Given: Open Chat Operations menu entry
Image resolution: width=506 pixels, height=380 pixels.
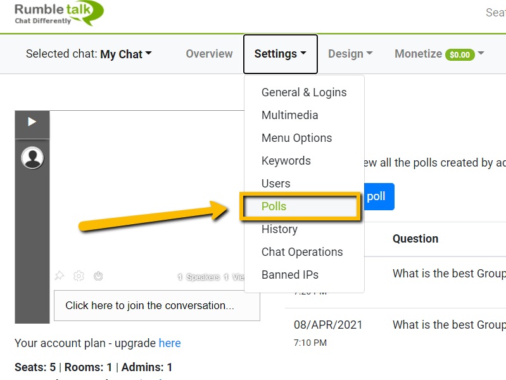Looking at the screenshot, I should 302,252.
